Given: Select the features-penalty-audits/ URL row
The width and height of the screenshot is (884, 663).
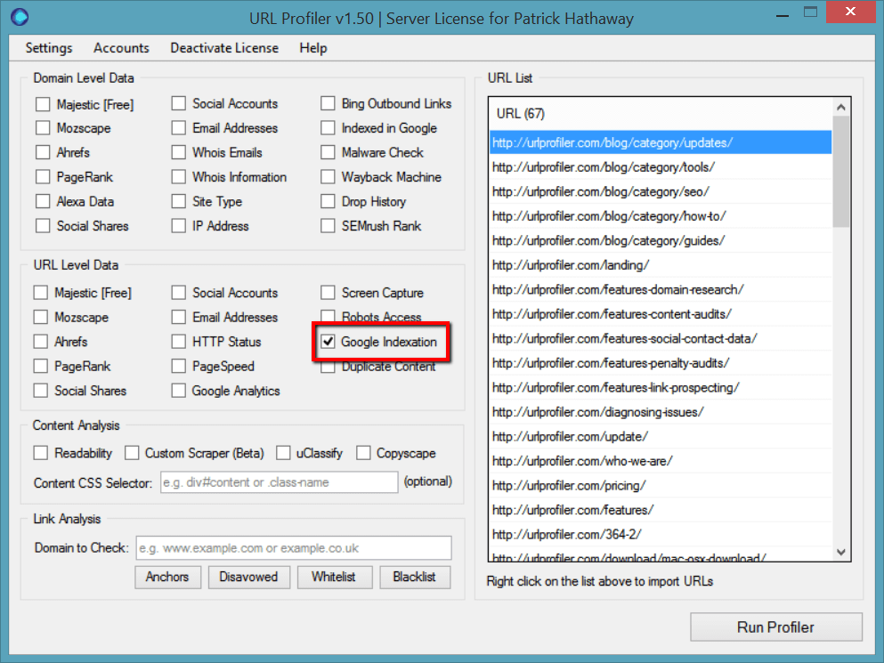Looking at the screenshot, I should point(661,363).
